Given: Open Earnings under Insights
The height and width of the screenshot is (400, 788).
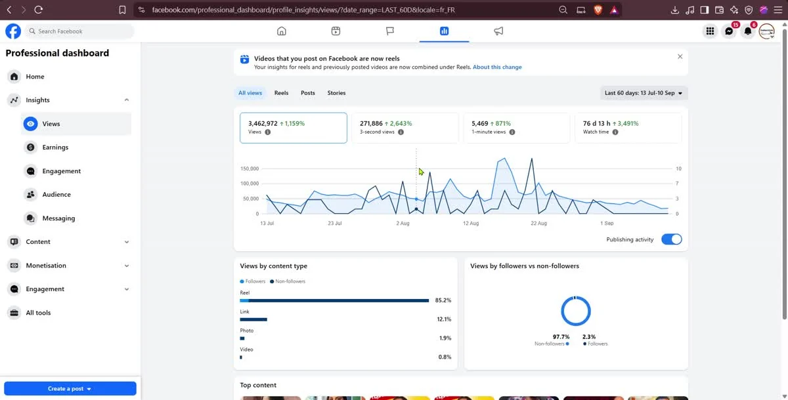Looking at the screenshot, I should pos(76,148).
